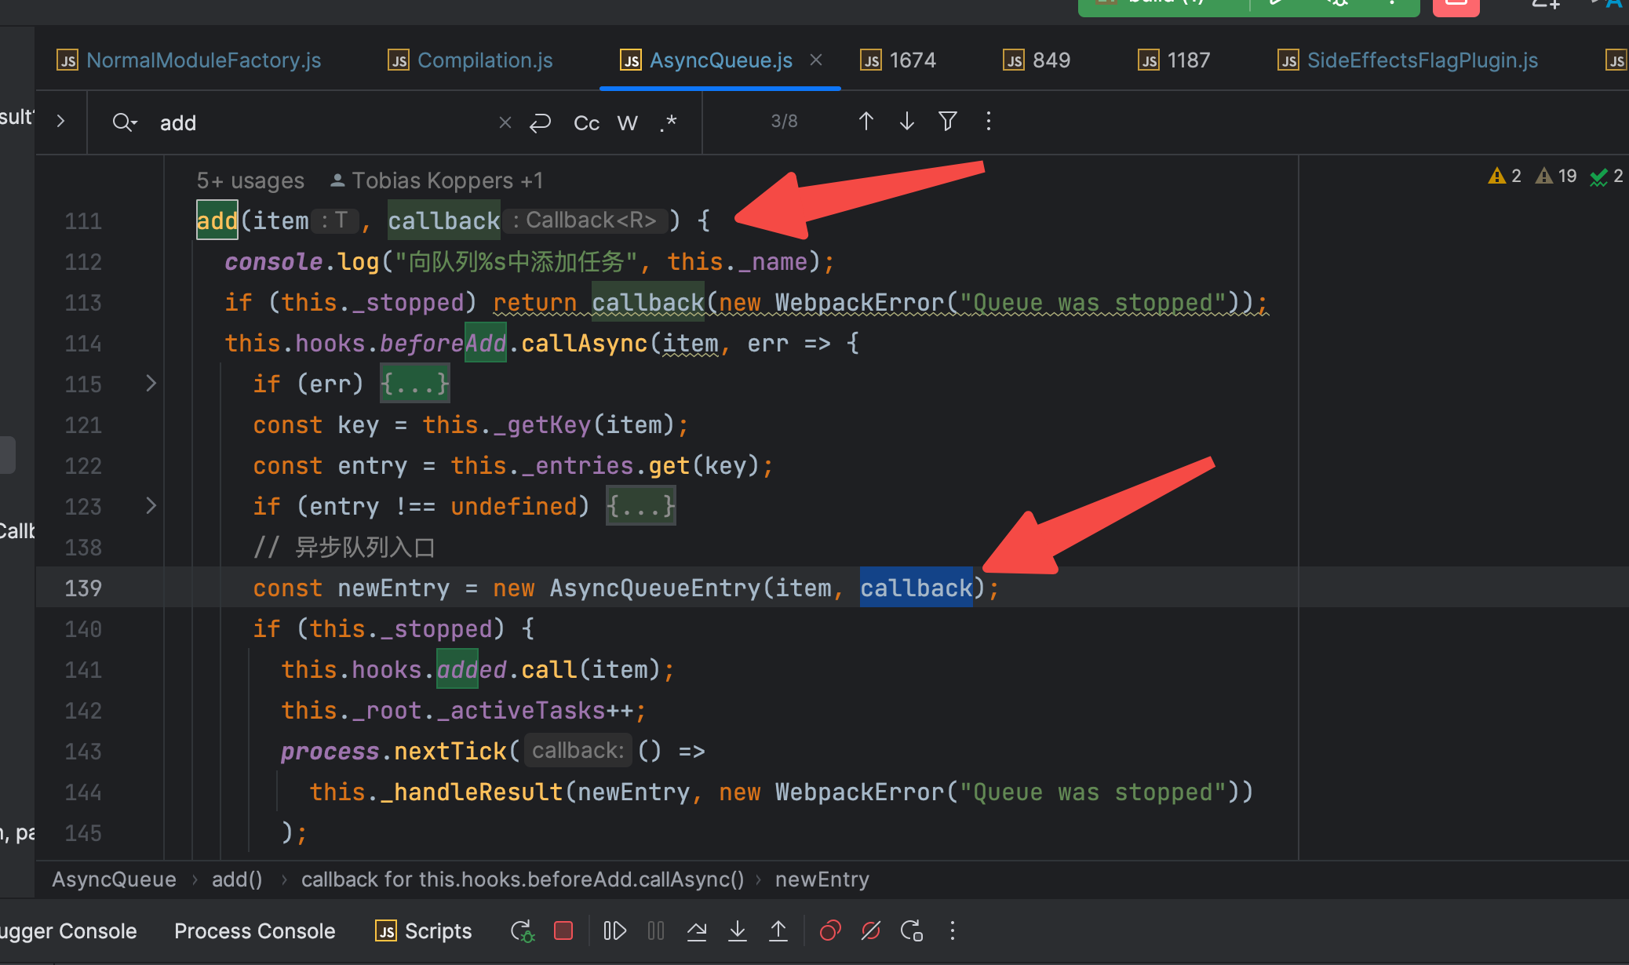Screen dimensions: 1629x965
Task: Toggle Words (W) search option
Action: (627, 123)
